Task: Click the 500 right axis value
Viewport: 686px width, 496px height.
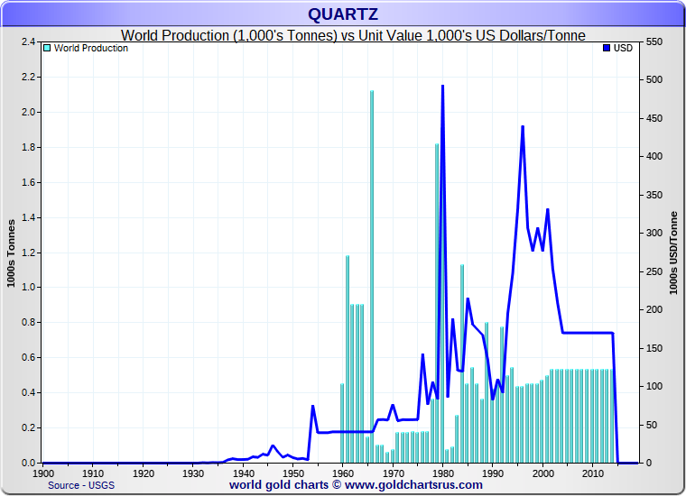Action: coord(654,80)
